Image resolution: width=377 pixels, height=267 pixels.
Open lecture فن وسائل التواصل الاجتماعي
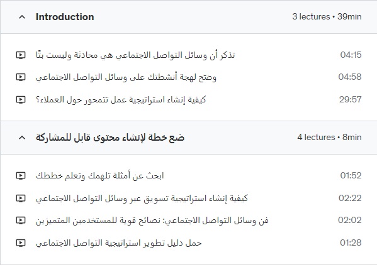coord(152,221)
